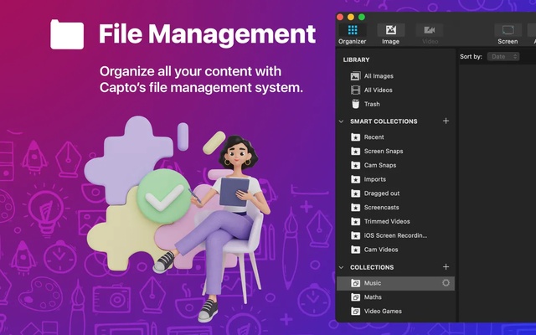
Task: Click the LIBRARY section header
Action: (356, 59)
